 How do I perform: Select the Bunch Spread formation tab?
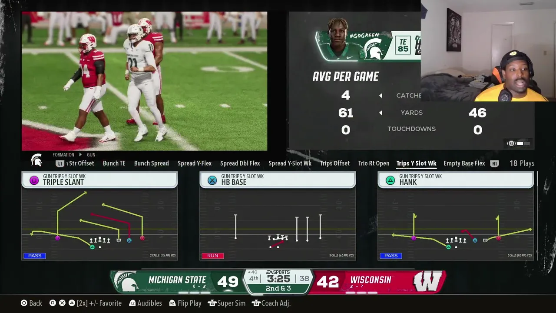coord(152,163)
